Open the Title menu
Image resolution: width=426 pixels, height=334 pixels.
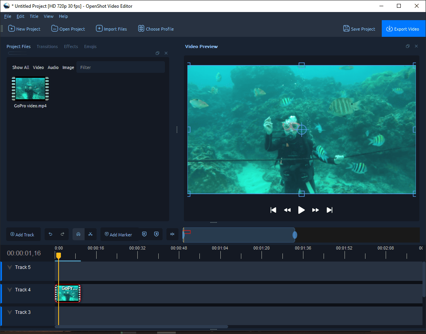point(34,16)
